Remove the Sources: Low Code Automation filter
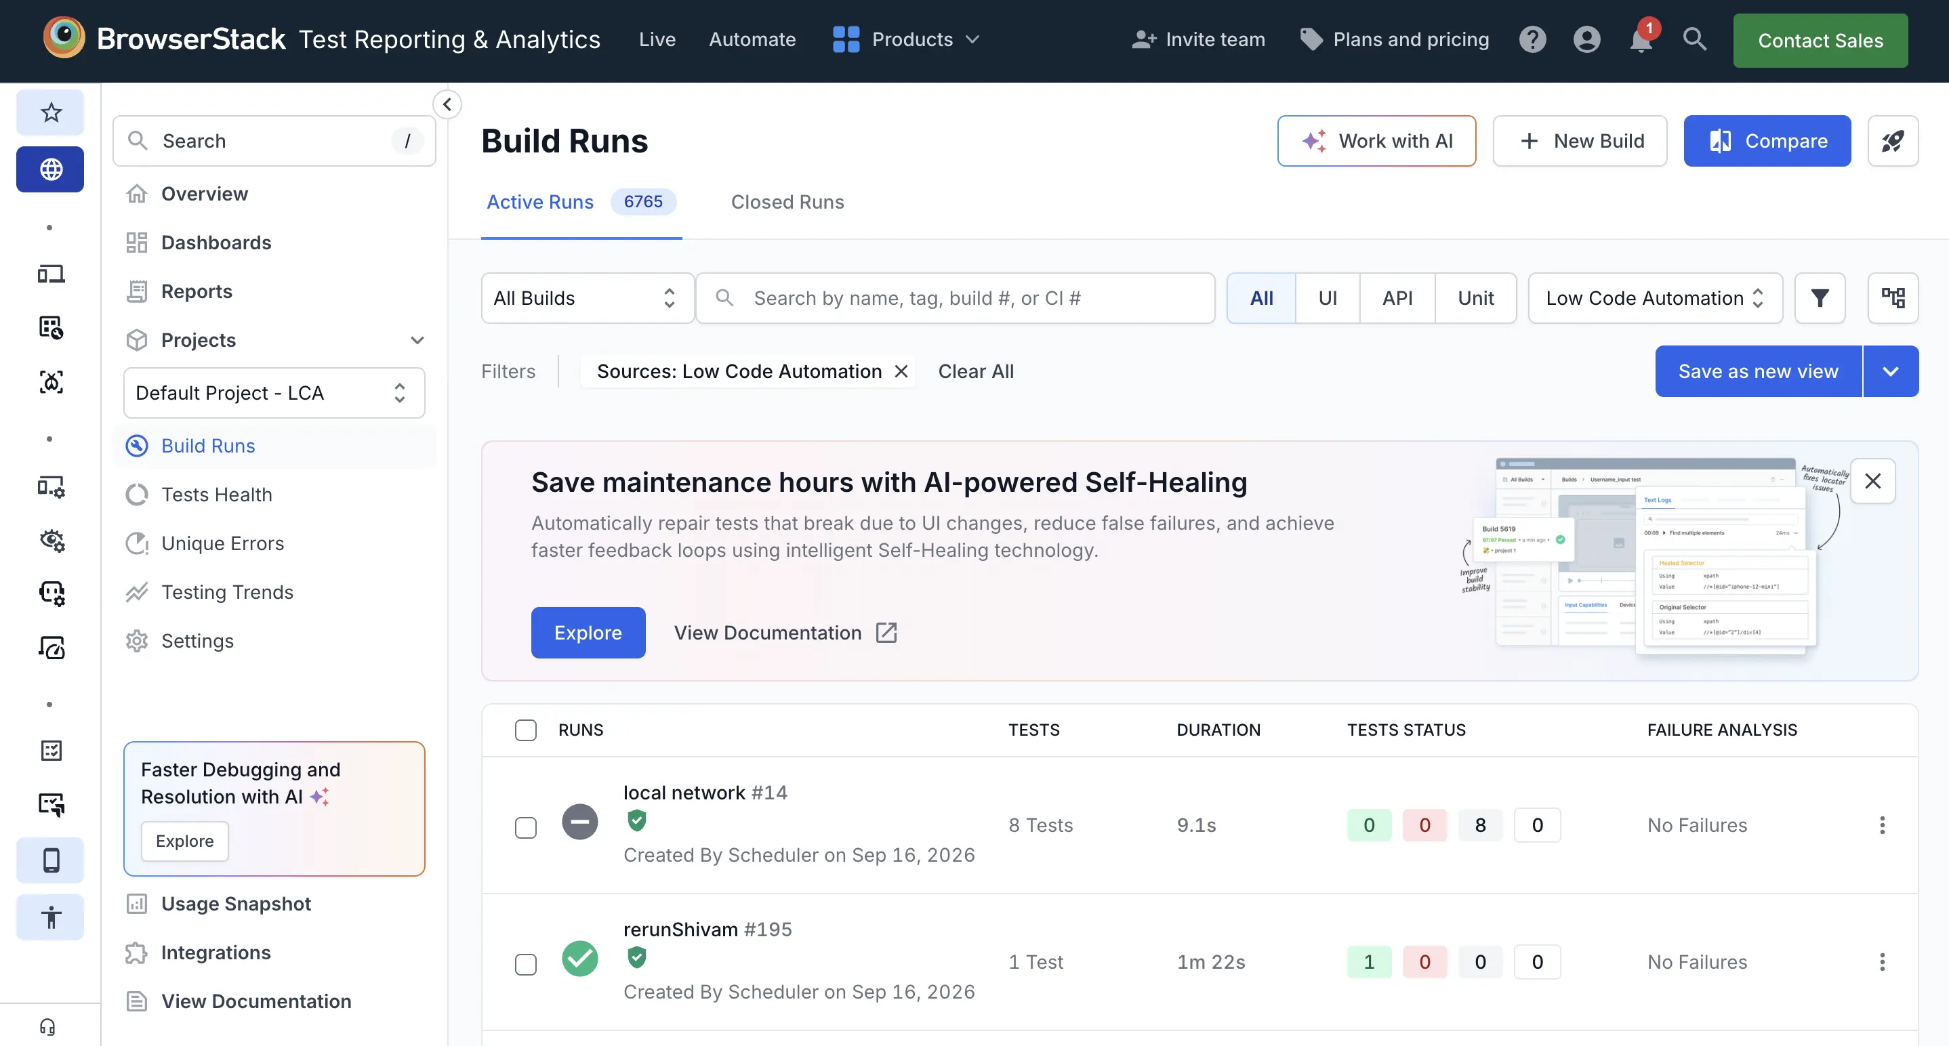 click(901, 371)
